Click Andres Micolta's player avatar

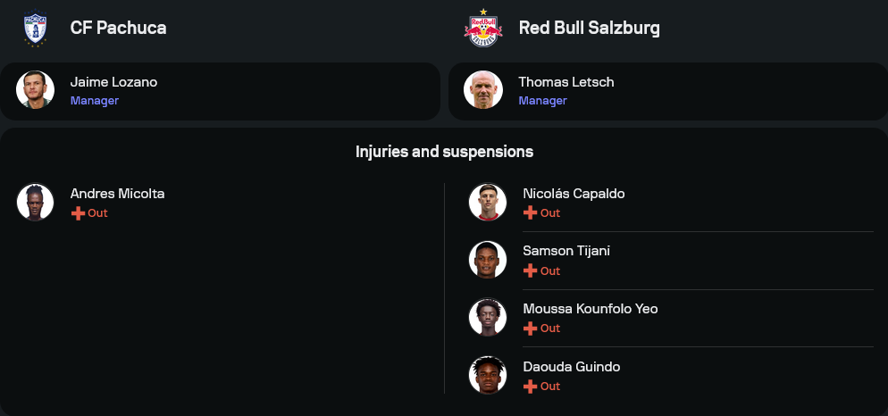pos(35,202)
